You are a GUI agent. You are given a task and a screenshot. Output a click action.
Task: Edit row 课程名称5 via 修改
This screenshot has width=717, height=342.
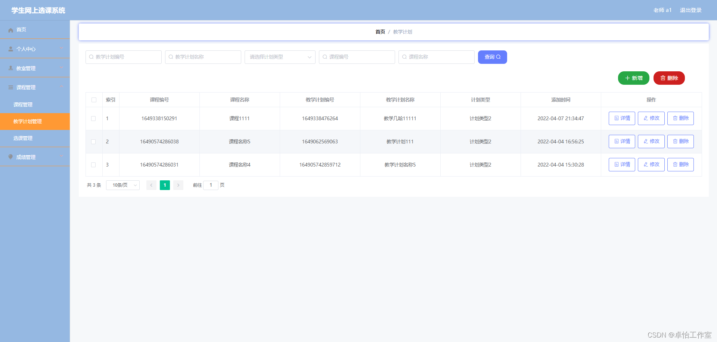tap(651, 142)
